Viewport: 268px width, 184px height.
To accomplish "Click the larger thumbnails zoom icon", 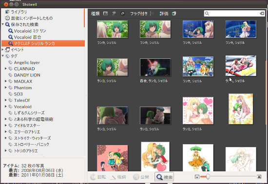I will click(x=259, y=177).
